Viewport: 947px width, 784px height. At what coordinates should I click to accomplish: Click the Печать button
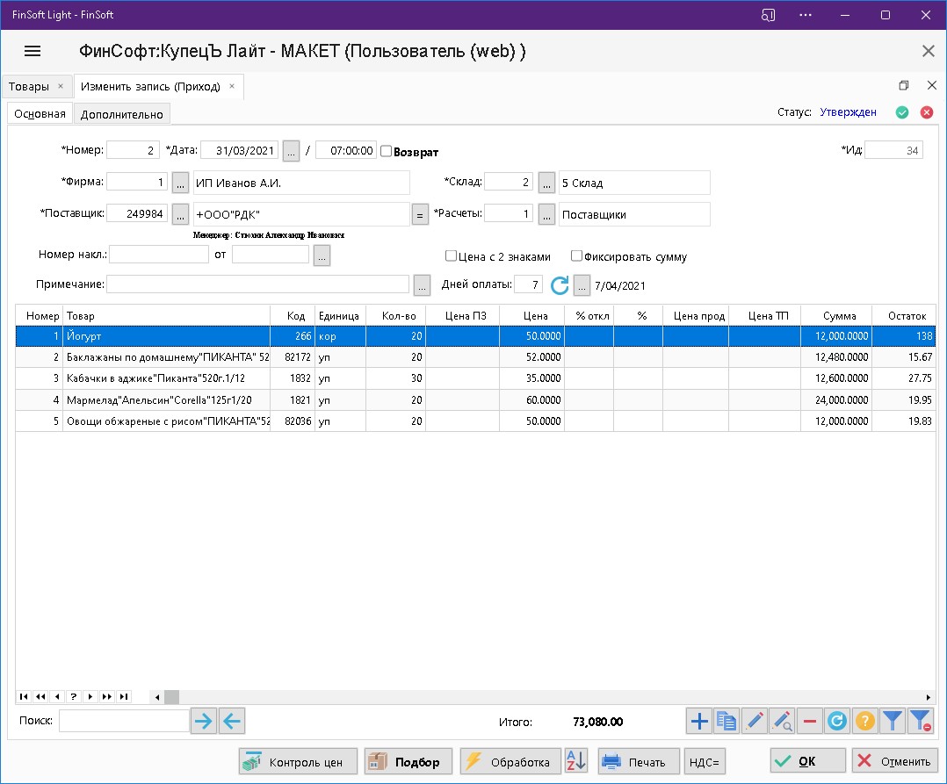pos(638,761)
